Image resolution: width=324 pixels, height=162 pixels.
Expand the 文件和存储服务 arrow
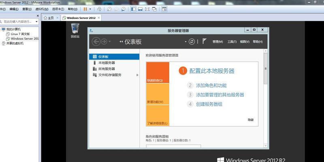[137, 75]
